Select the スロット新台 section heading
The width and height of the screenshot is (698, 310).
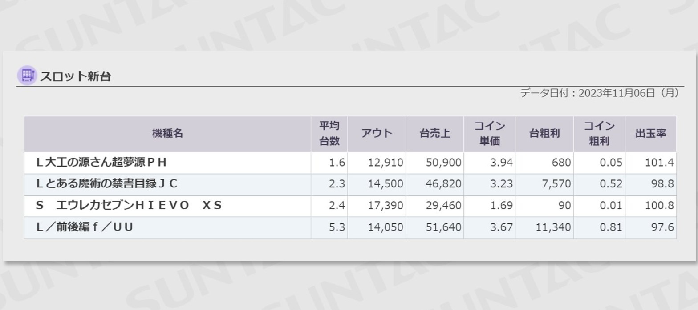(75, 76)
